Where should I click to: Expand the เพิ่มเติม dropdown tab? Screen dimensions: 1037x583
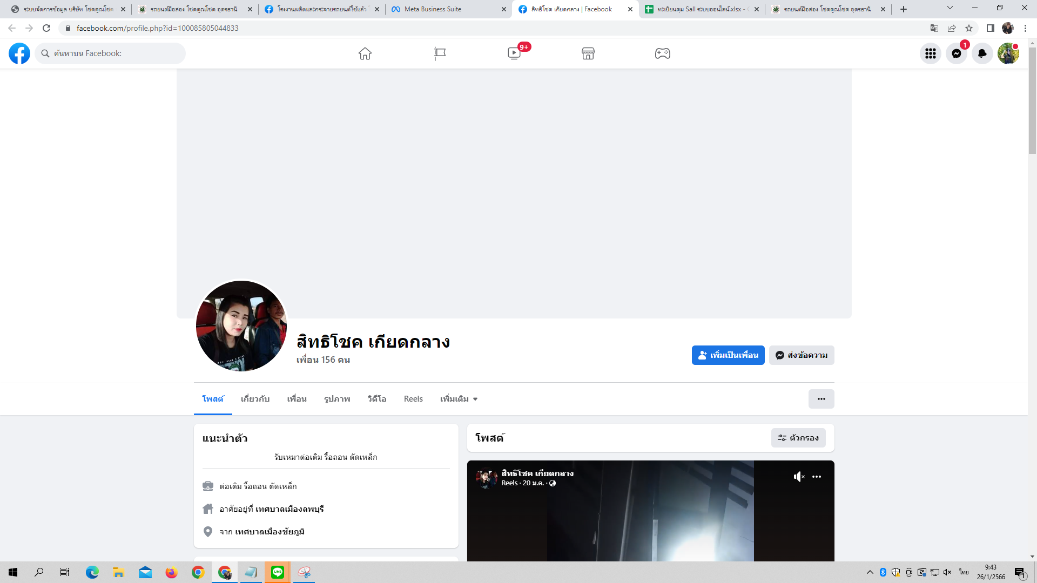pyautogui.click(x=459, y=399)
